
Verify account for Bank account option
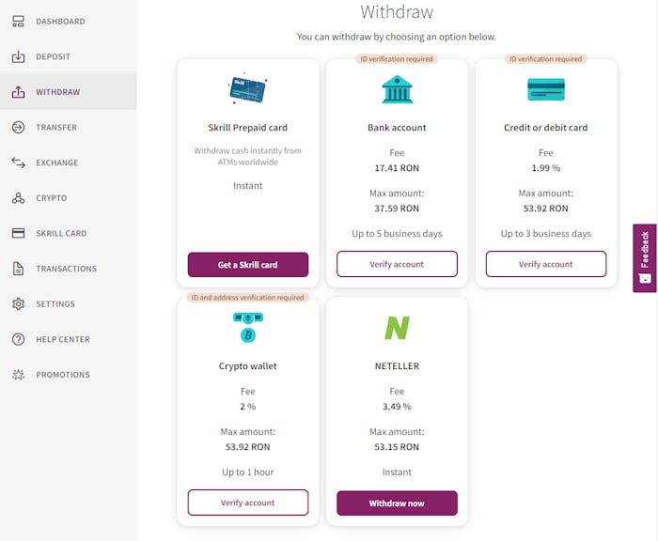tap(397, 264)
